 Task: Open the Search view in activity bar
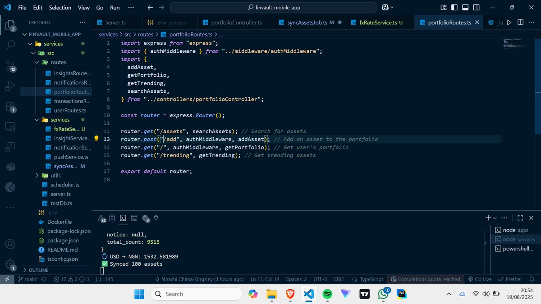pos(10,45)
